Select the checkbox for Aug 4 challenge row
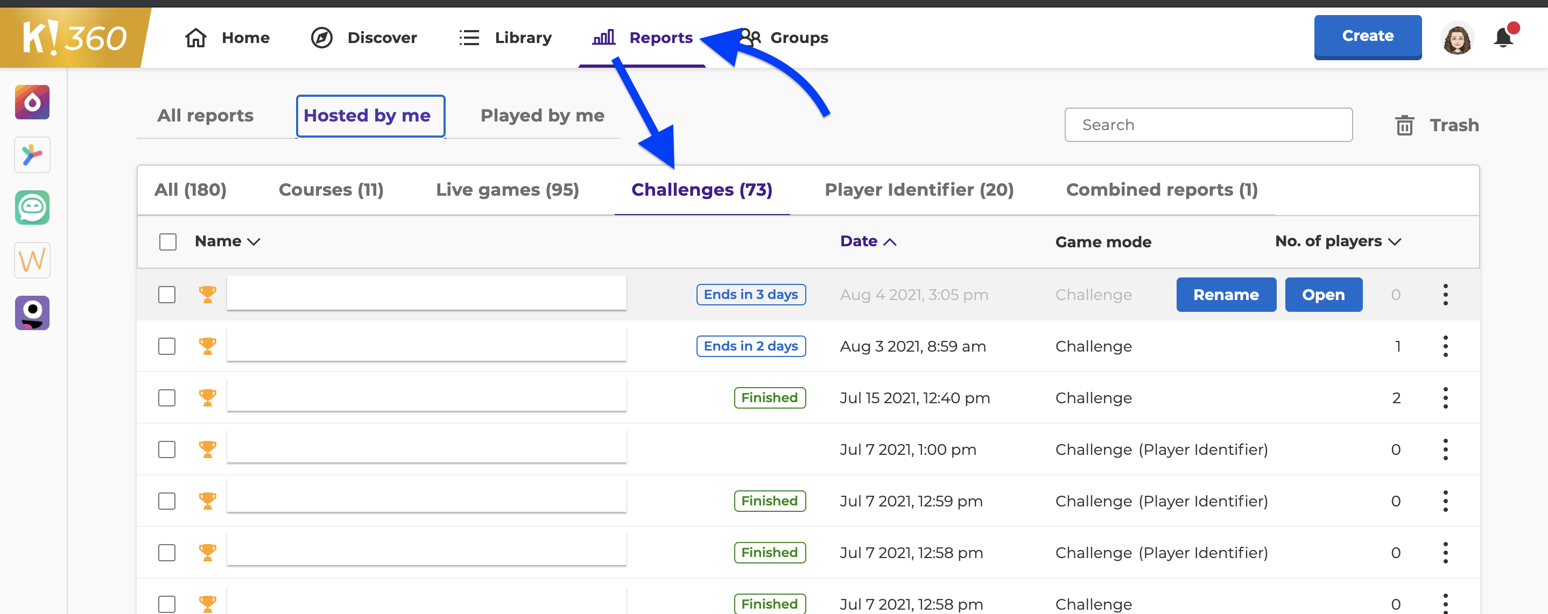The height and width of the screenshot is (614, 1548). (167, 295)
